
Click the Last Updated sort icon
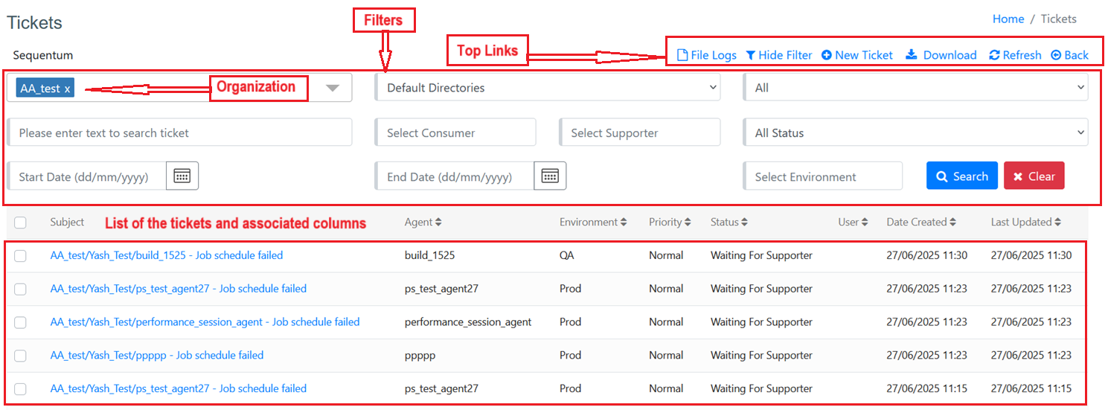[1057, 222]
